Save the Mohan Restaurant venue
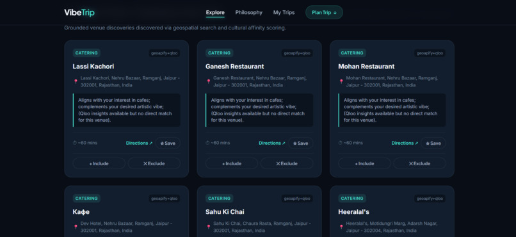Image resolution: width=516 pixels, height=237 pixels. (x=433, y=143)
